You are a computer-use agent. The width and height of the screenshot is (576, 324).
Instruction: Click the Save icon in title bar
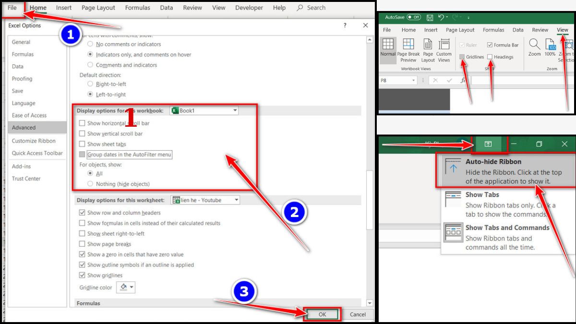click(430, 17)
